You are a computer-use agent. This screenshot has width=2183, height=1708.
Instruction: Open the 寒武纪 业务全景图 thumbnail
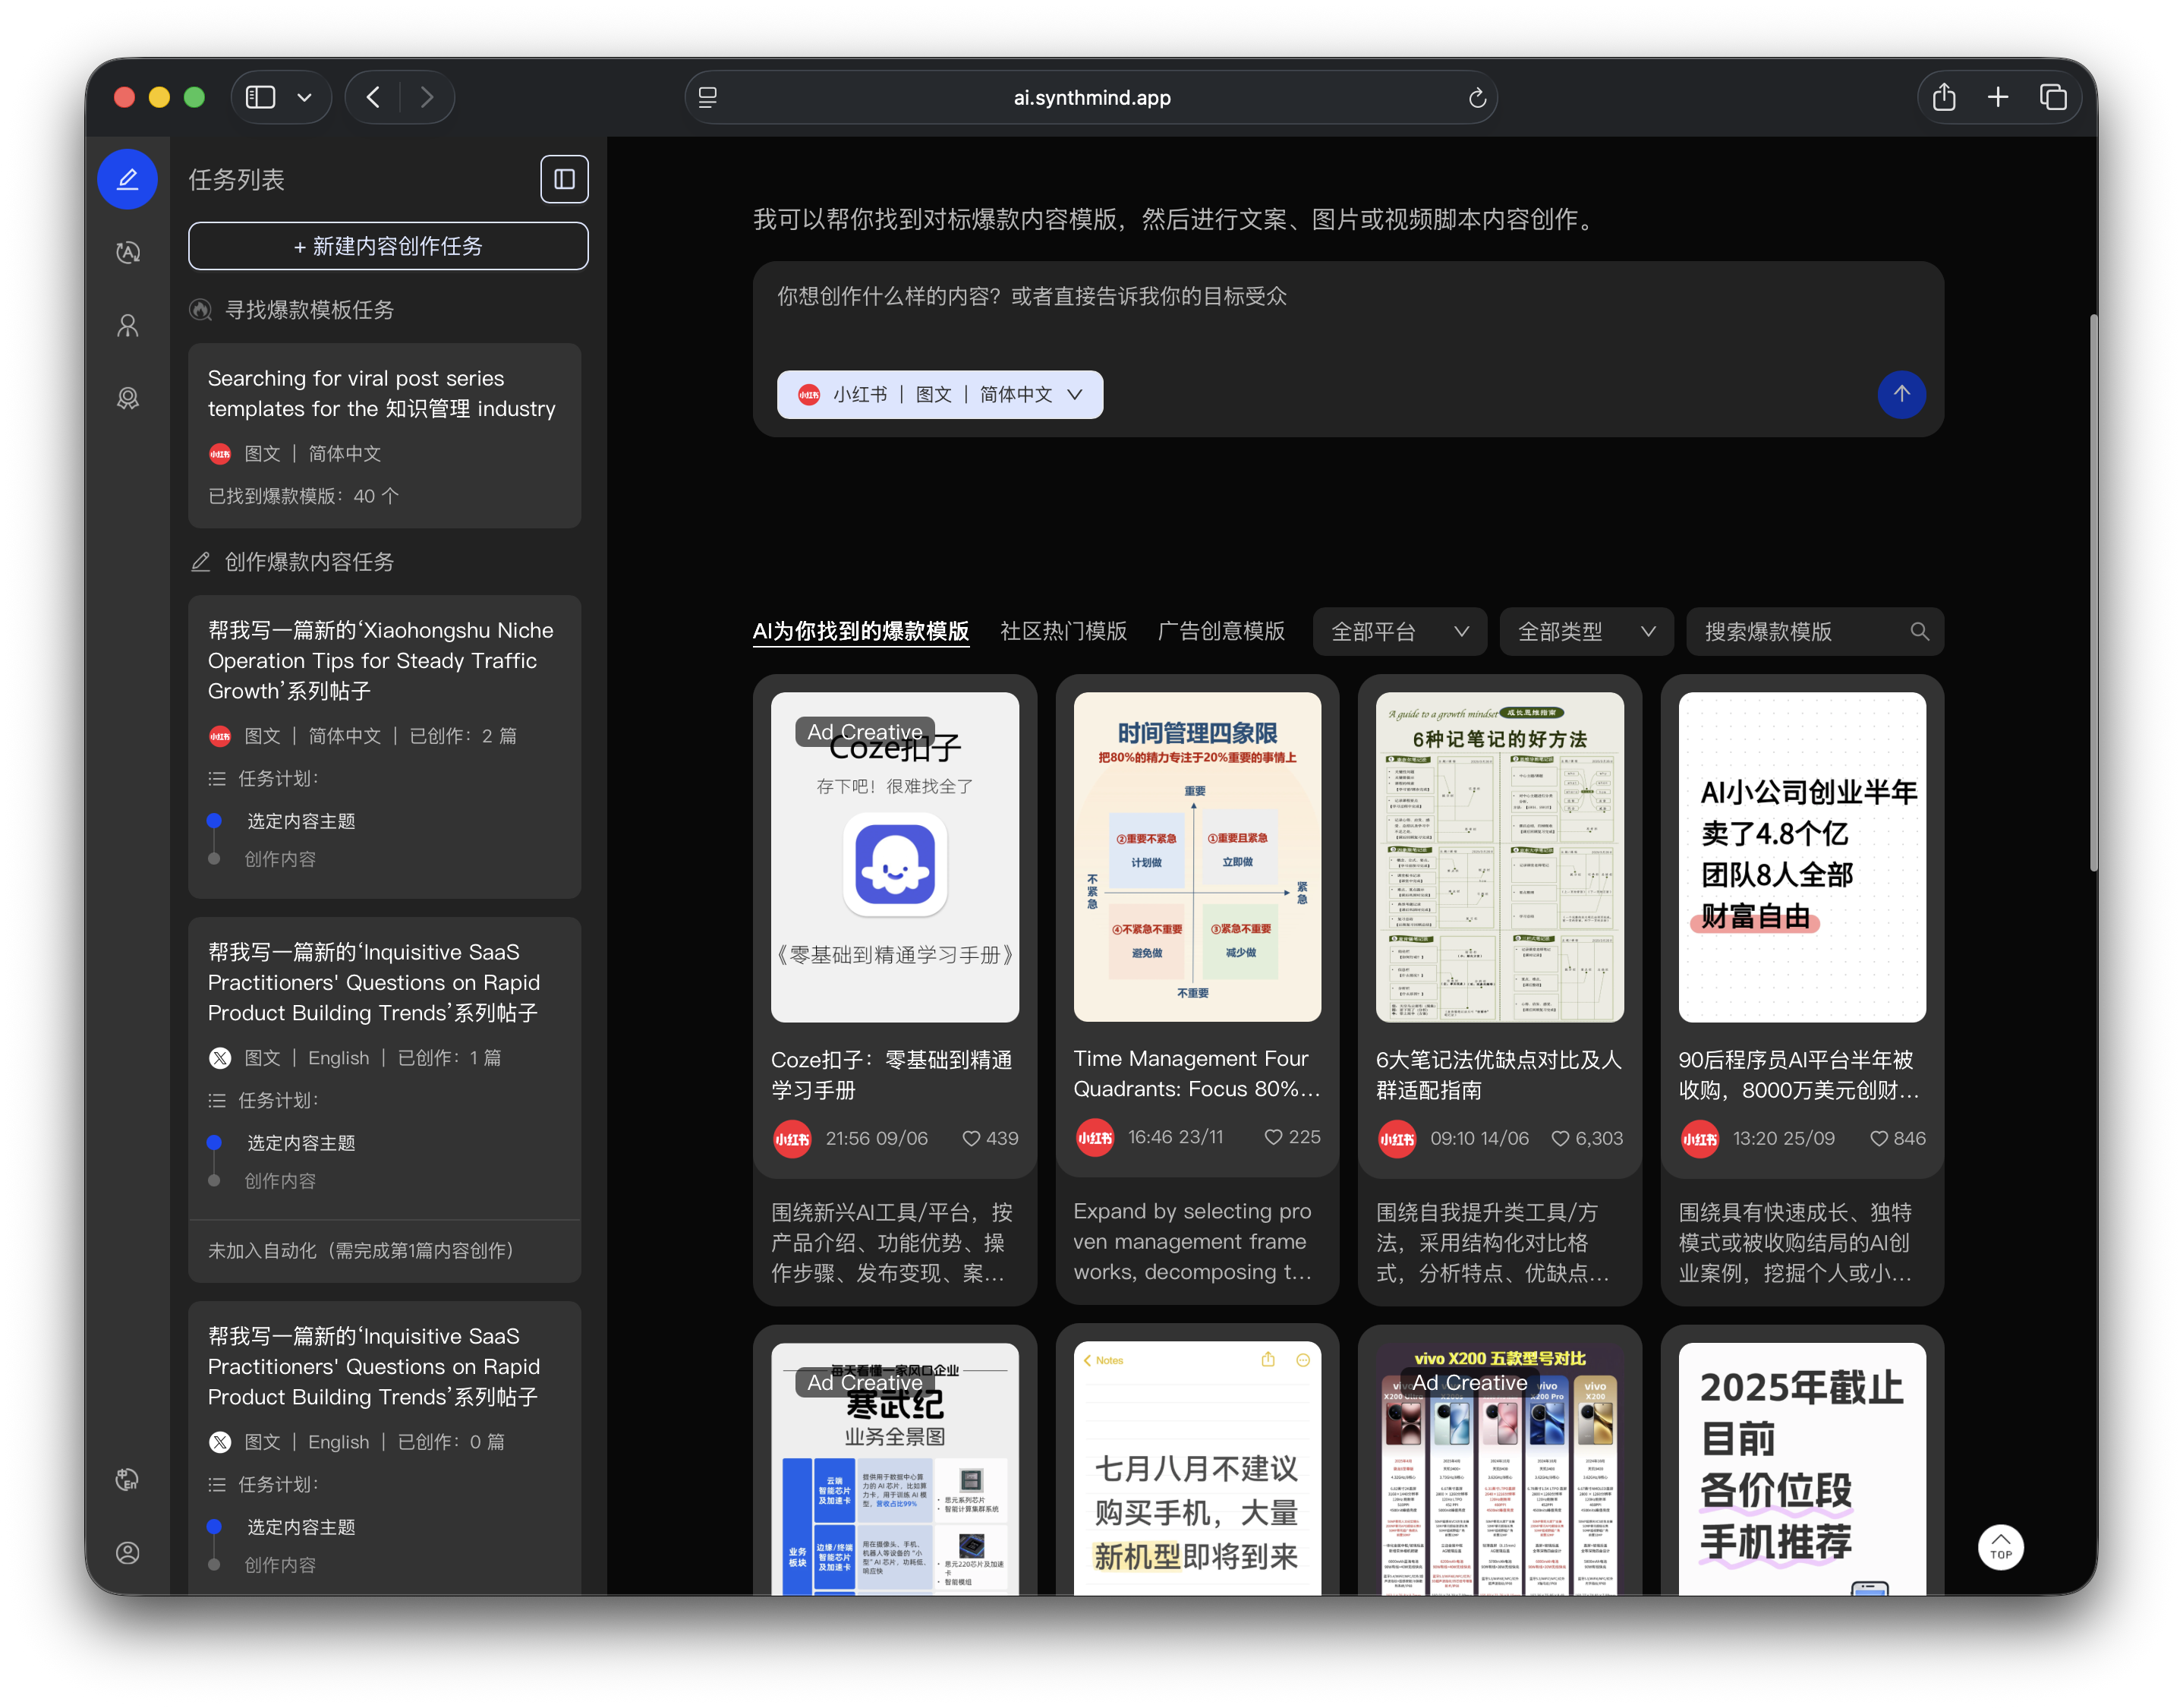pos(894,1468)
